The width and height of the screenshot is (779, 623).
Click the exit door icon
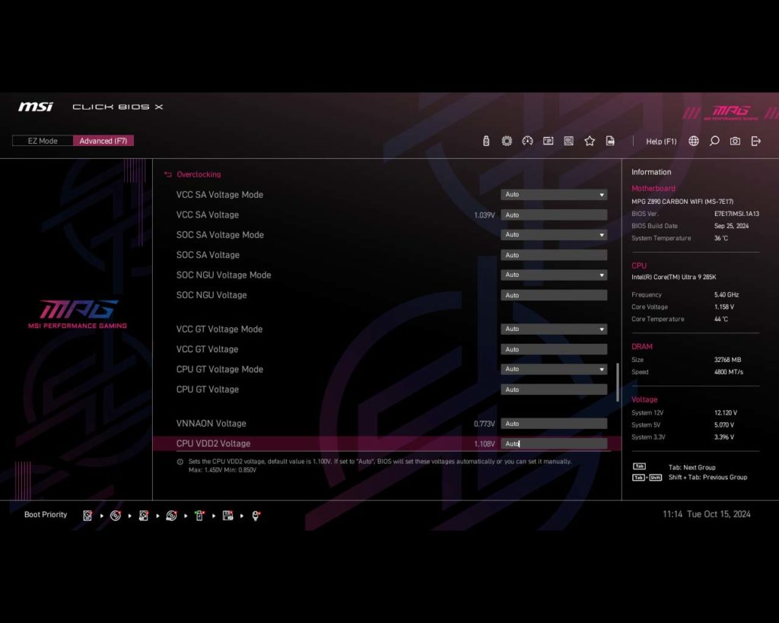(x=755, y=141)
